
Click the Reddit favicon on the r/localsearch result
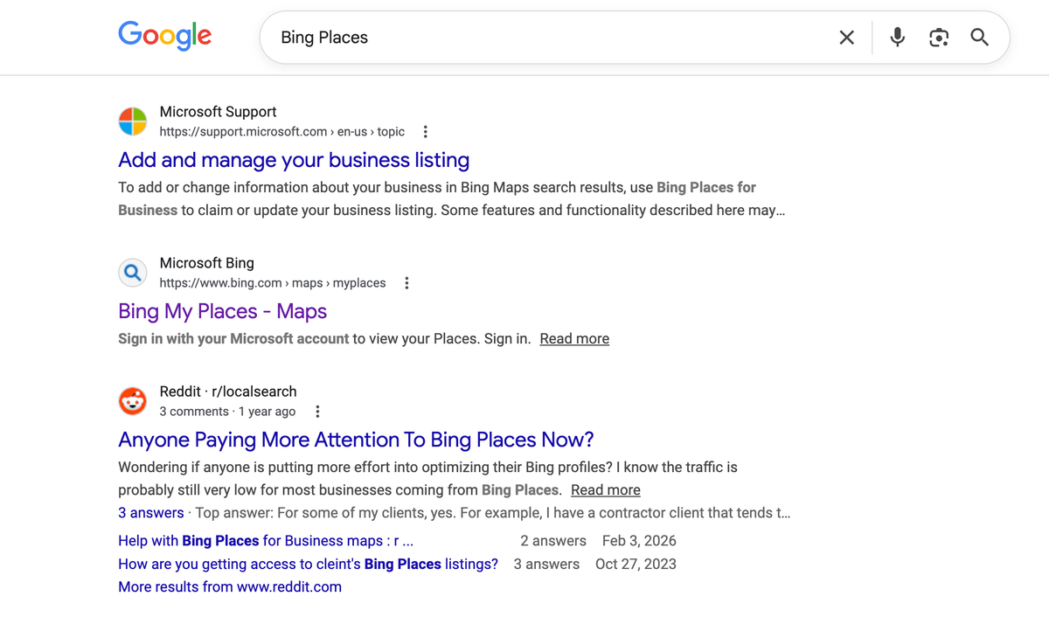click(132, 401)
